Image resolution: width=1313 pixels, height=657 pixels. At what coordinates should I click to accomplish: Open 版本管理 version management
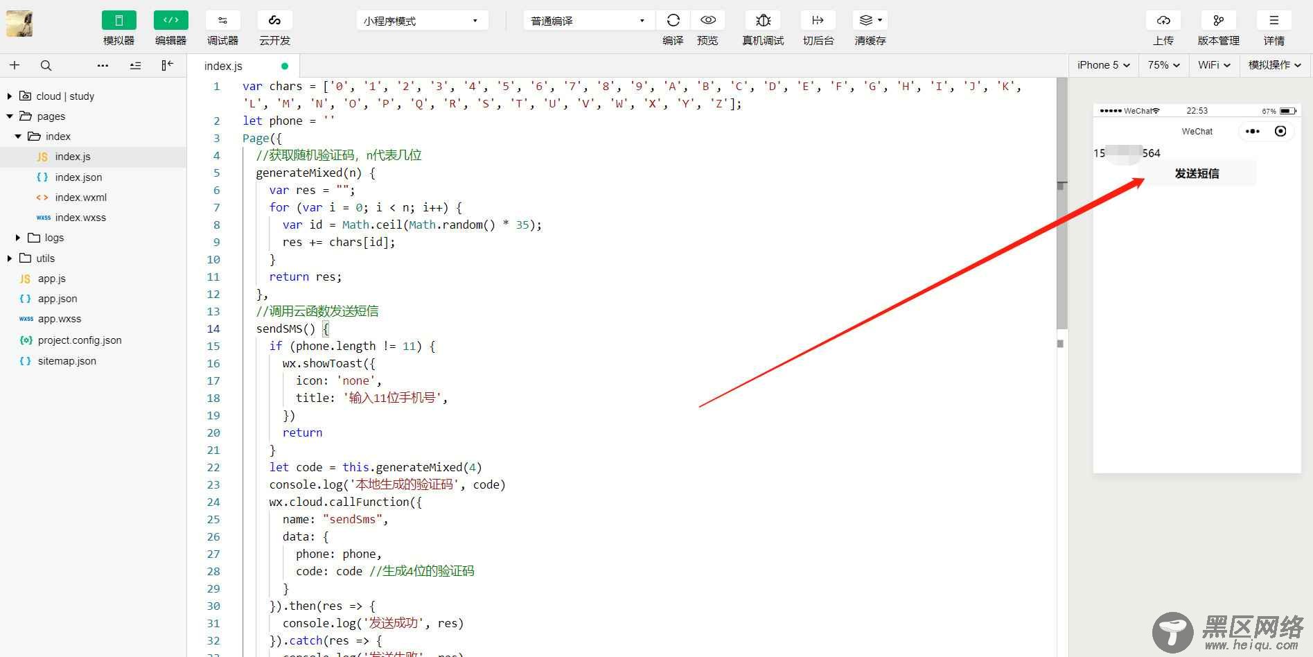[x=1218, y=21]
